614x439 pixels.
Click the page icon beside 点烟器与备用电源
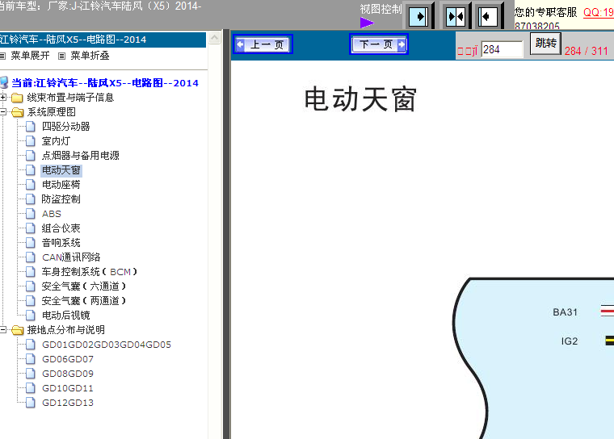(x=30, y=155)
